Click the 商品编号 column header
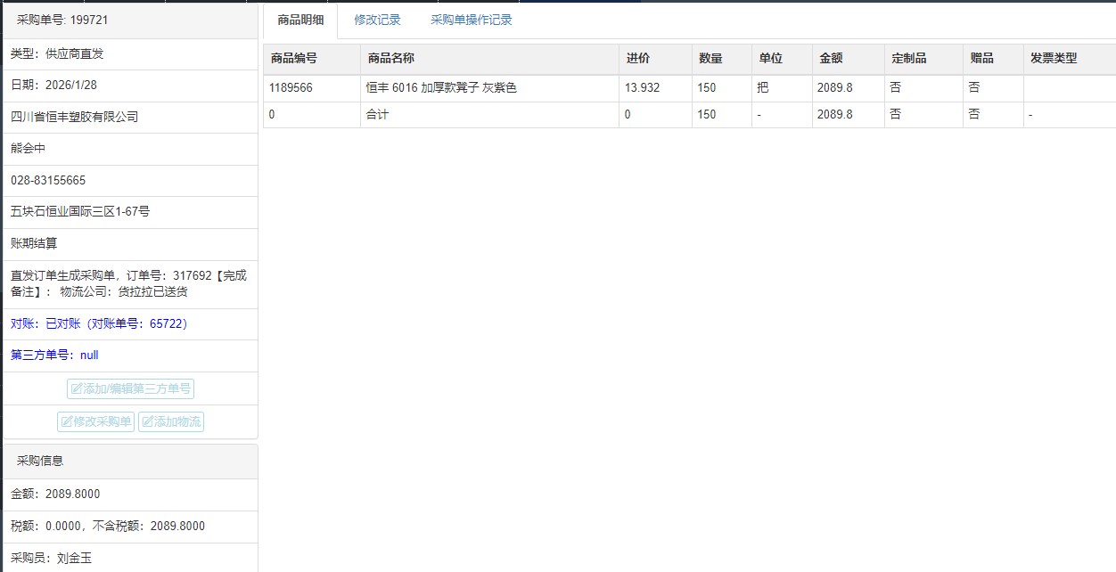This screenshot has height=572, width=1116. tap(293, 59)
